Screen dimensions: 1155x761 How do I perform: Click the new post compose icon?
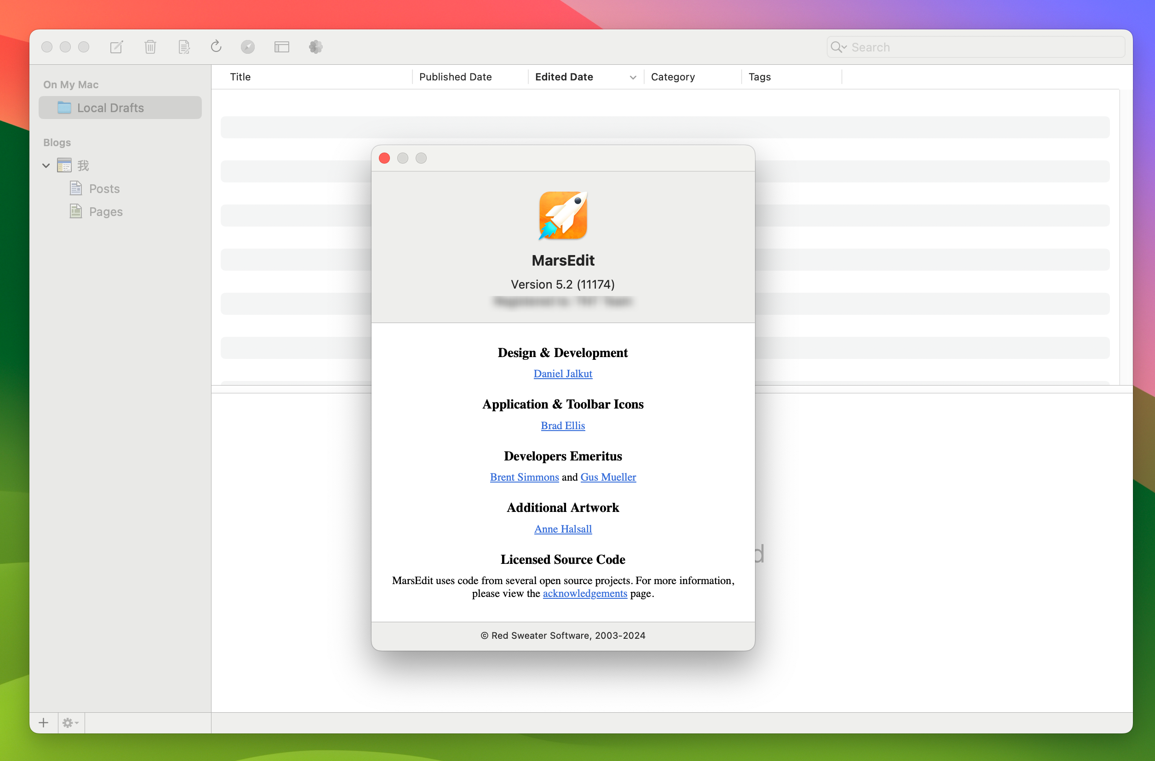[x=117, y=47]
